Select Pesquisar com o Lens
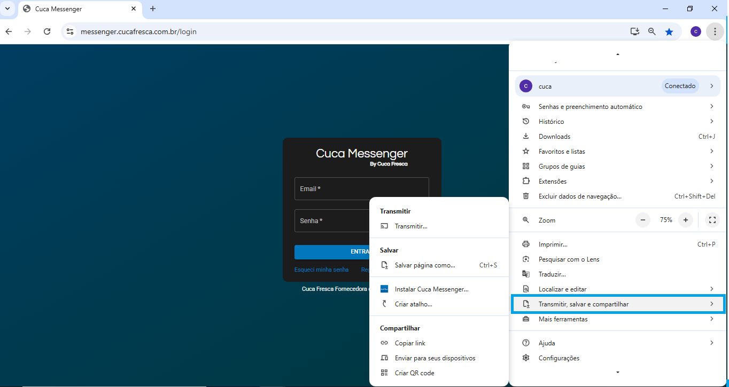 coord(618,259)
